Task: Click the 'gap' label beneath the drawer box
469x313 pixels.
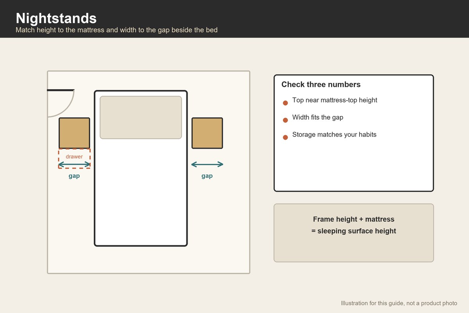Action: 74,176
